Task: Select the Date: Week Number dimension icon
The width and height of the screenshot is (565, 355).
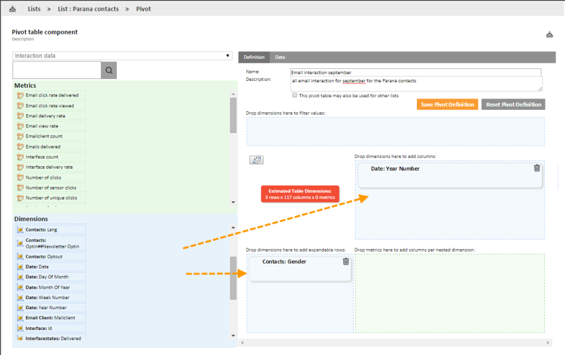Action: pos(20,297)
